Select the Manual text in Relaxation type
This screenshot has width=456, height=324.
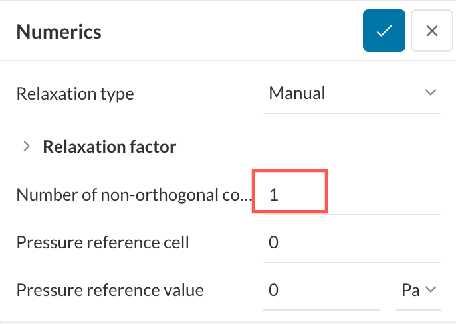pos(297,93)
